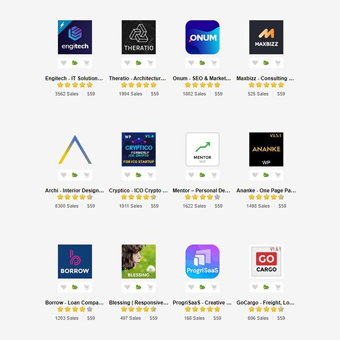The height and width of the screenshot is (340, 340).
Task: Open GoCargo - Freight title link
Action: [265, 303]
